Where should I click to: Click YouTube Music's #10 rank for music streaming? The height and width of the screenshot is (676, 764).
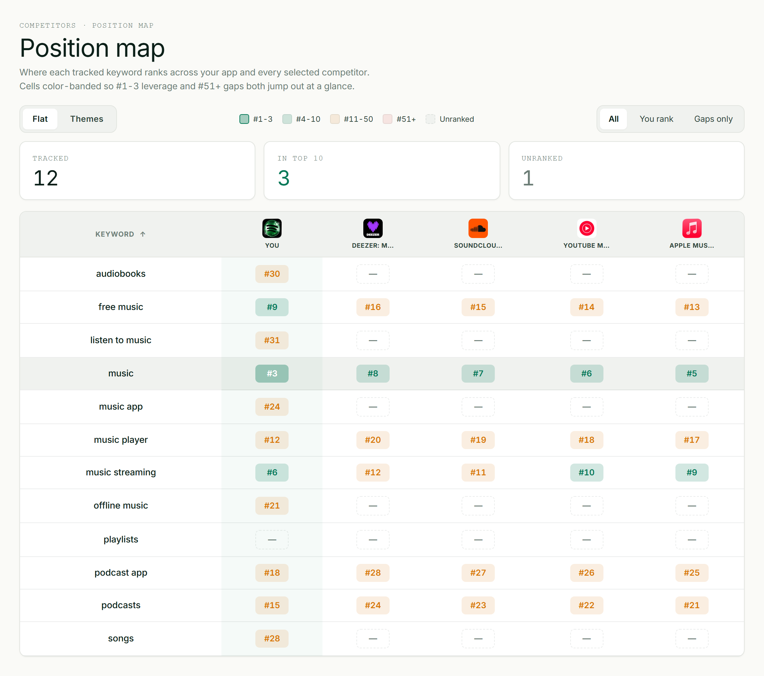586,472
